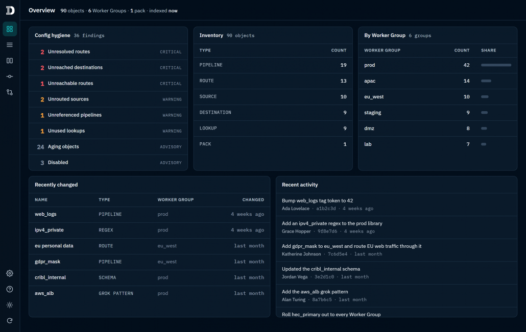This screenshot has width=526, height=332.
Task: Open ipv4_private in Recently changed
Action: 149,230
